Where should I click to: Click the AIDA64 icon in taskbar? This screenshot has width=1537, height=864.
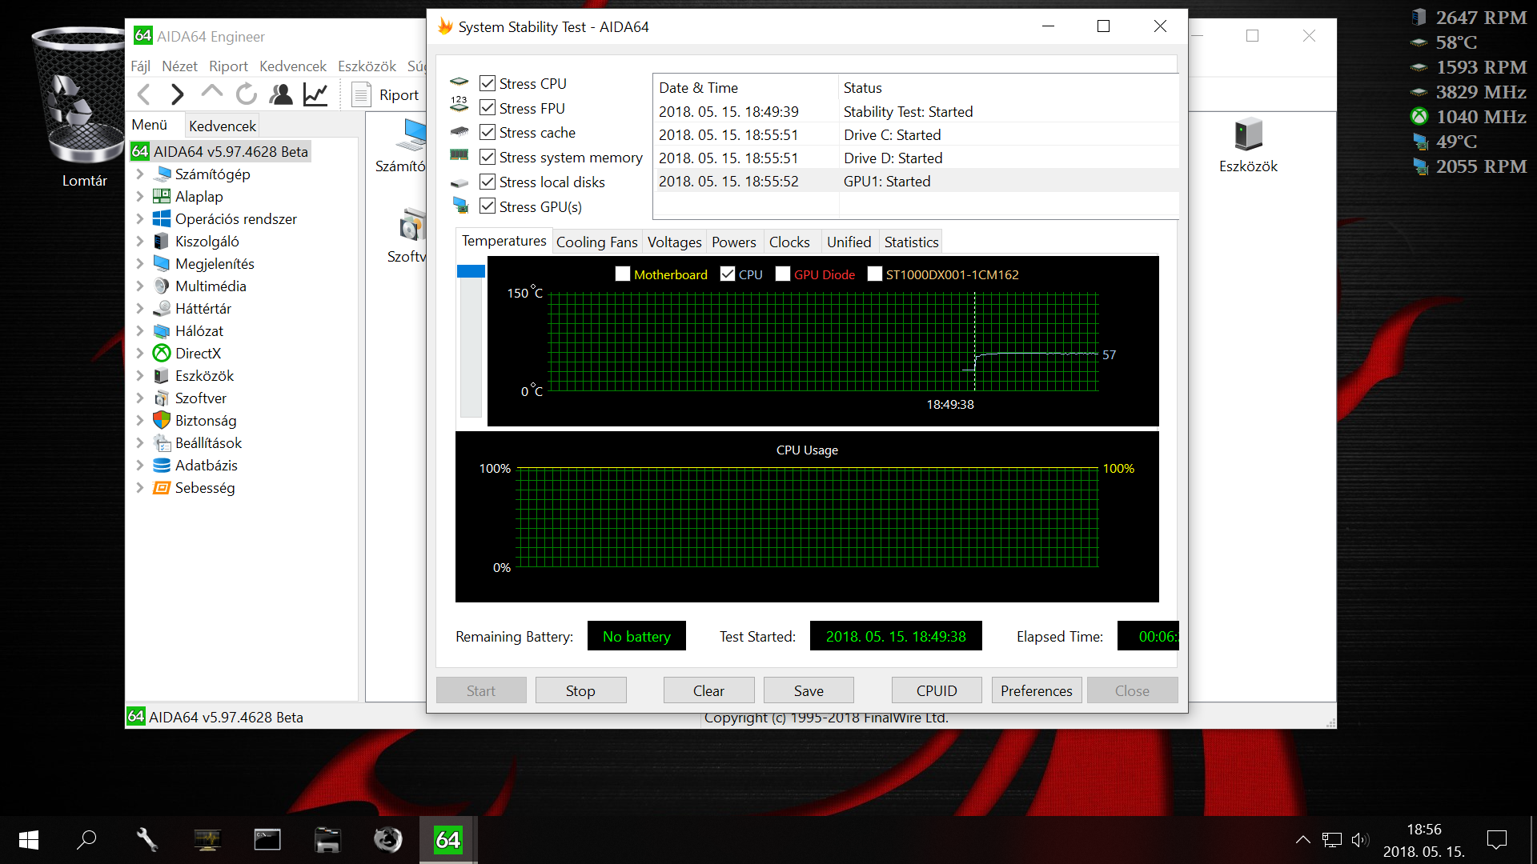448,840
